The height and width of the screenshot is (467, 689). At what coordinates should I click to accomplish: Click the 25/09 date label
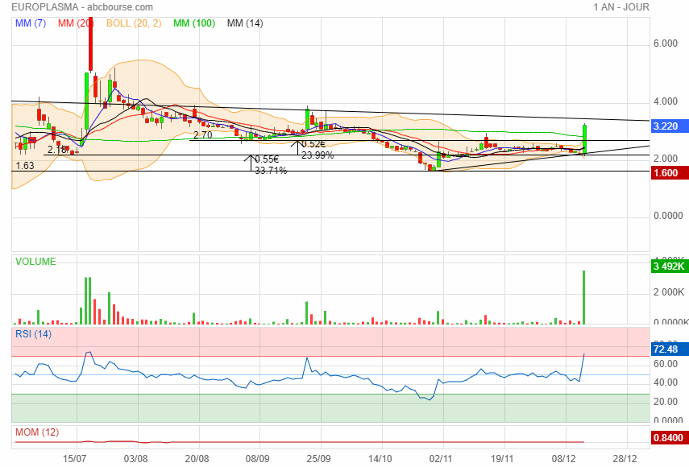point(318,459)
